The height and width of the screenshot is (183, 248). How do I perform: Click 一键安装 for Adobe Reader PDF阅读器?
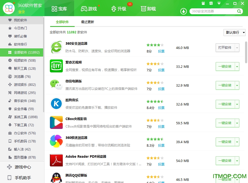coord(225,161)
